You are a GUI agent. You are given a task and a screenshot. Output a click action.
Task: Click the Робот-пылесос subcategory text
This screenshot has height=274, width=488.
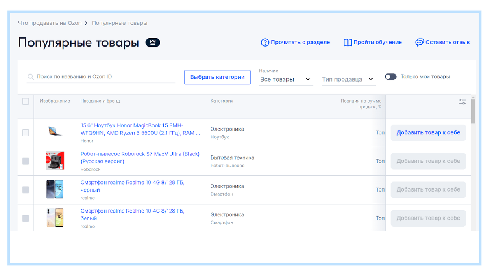[227, 166]
